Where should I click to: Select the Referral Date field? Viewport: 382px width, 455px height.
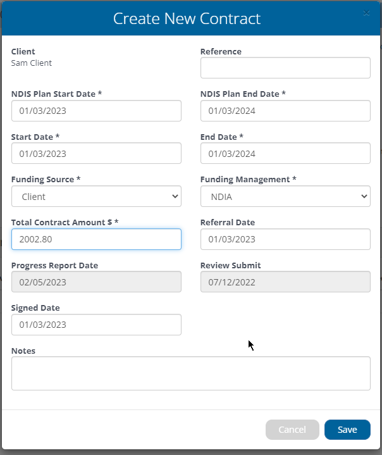[x=285, y=239]
